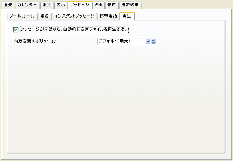Select the 本文 tab
This screenshot has width=233, height=161.
[x=47, y=5]
